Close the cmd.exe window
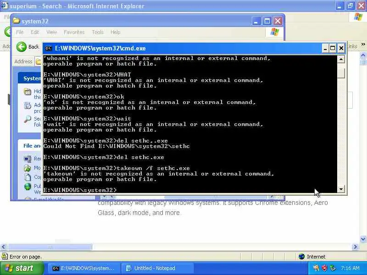The height and width of the screenshot is (275, 367). (341, 49)
